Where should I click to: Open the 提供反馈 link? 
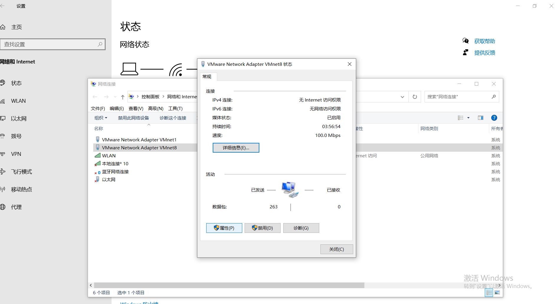pos(485,53)
